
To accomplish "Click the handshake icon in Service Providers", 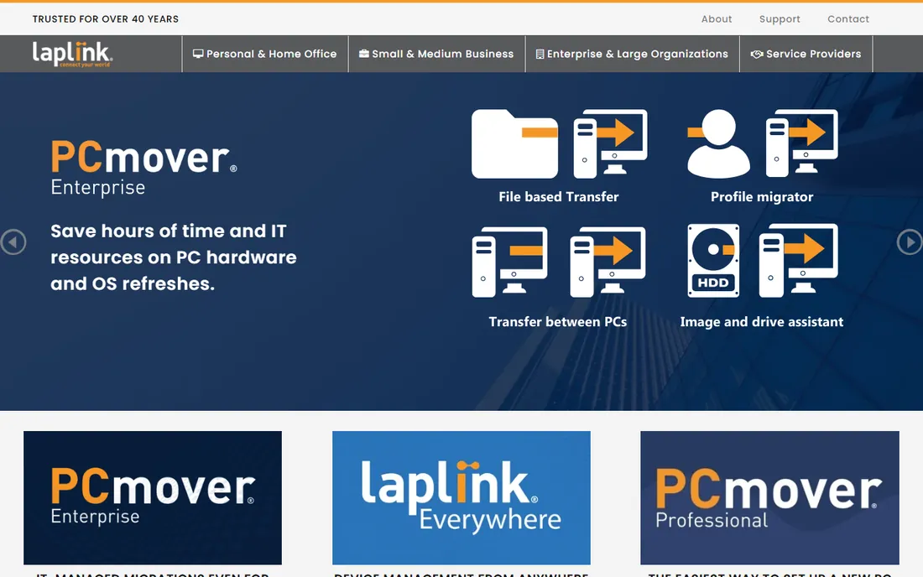I will coord(757,54).
